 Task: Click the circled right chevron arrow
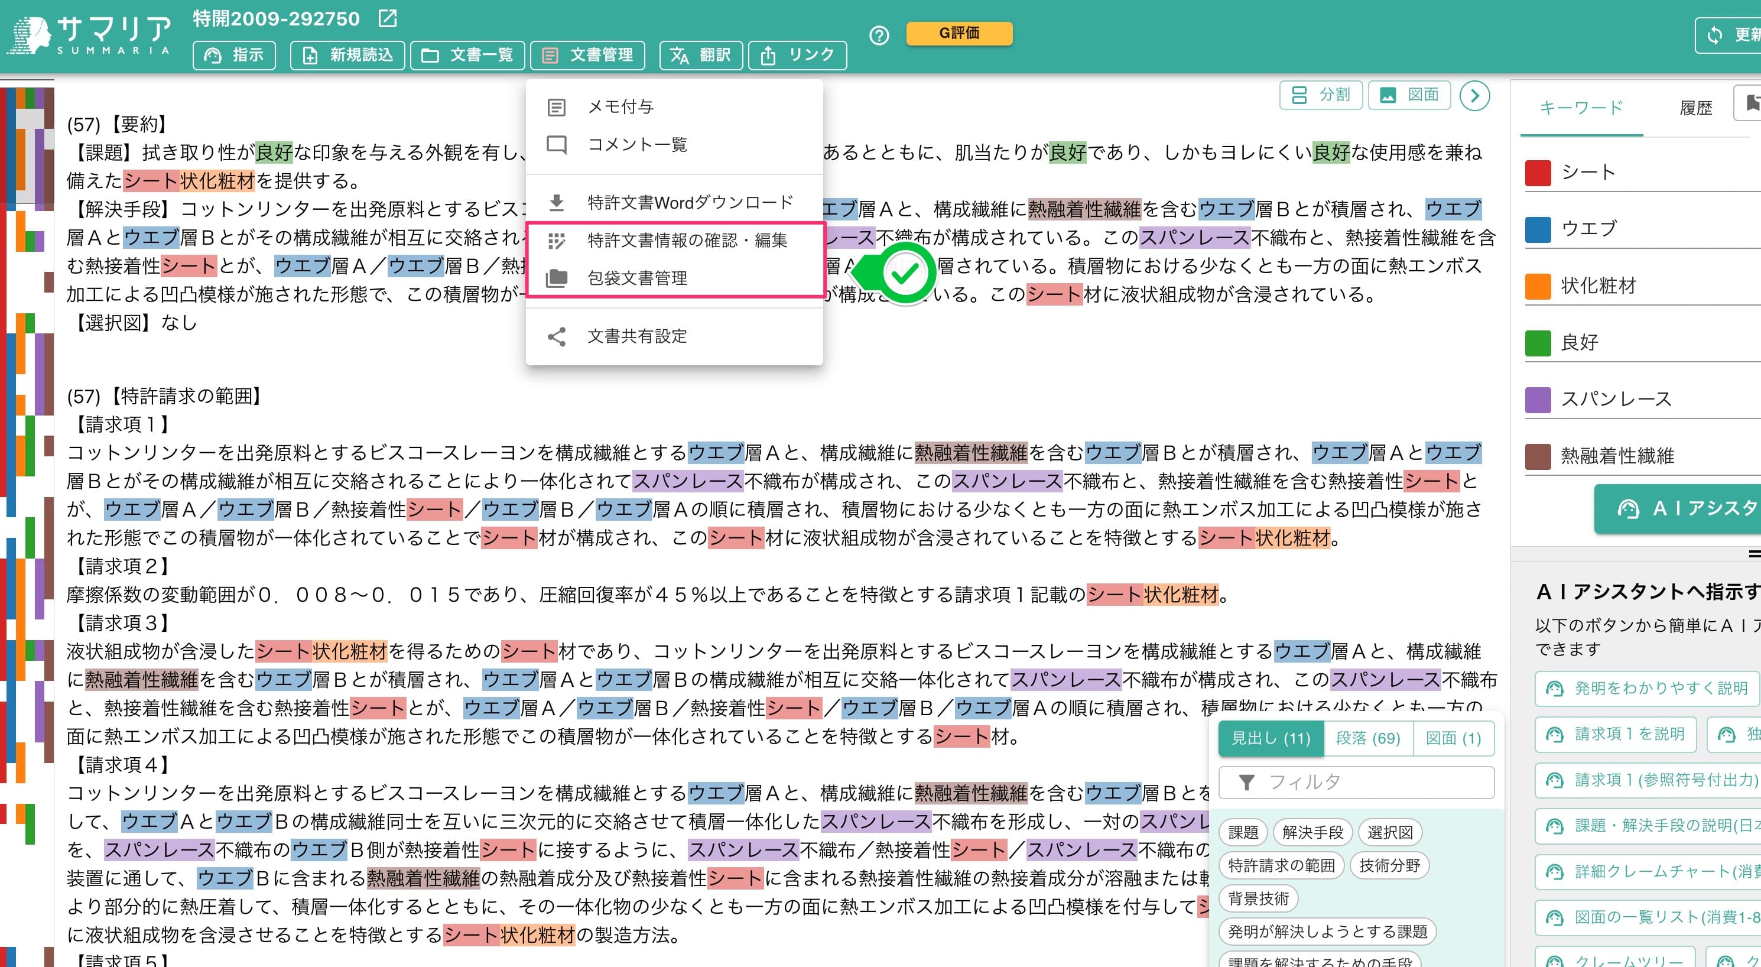pyautogui.click(x=1474, y=96)
